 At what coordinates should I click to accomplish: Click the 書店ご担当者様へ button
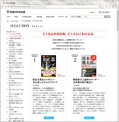click(104, 12)
